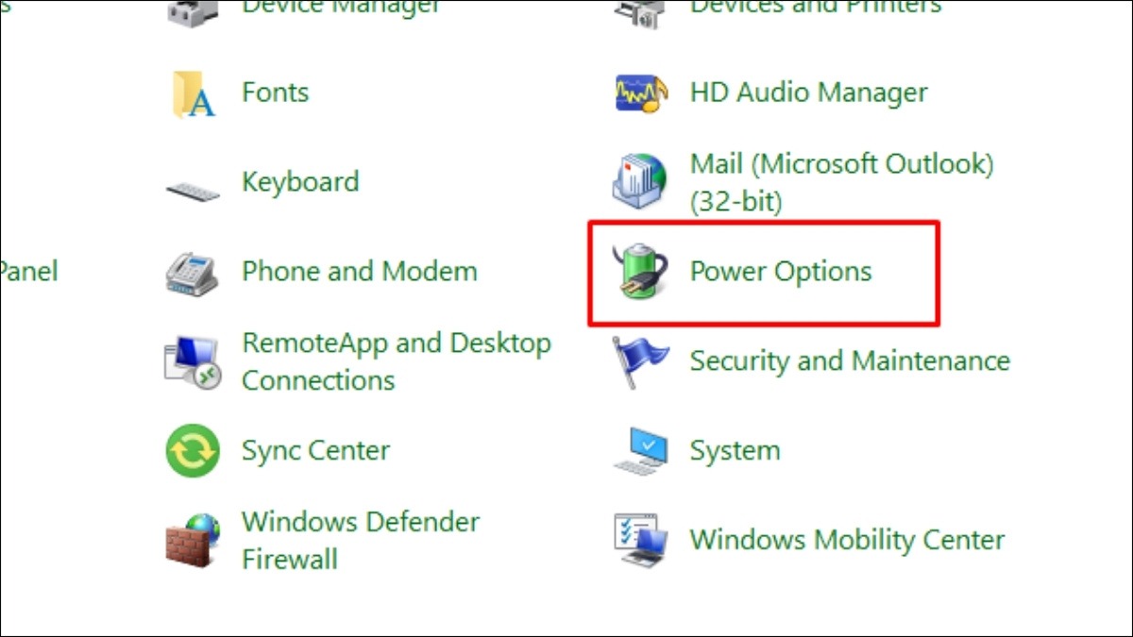Open the HD Audio Manager icon
The height and width of the screenshot is (637, 1133).
pos(640,92)
